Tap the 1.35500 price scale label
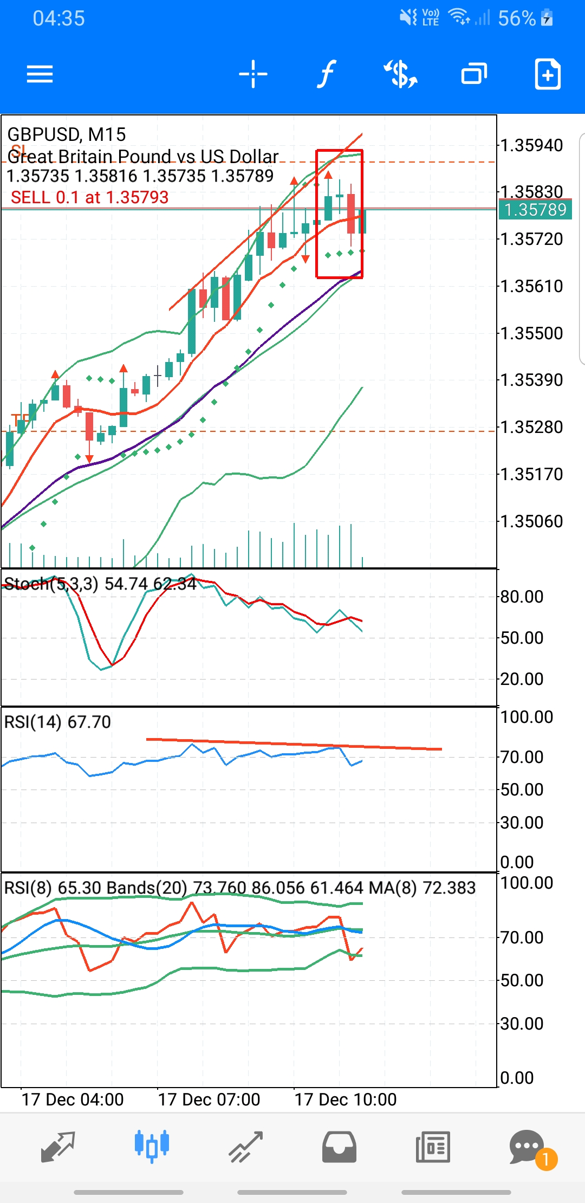The width and height of the screenshot is (585, 1203). [x=531, y=333]
